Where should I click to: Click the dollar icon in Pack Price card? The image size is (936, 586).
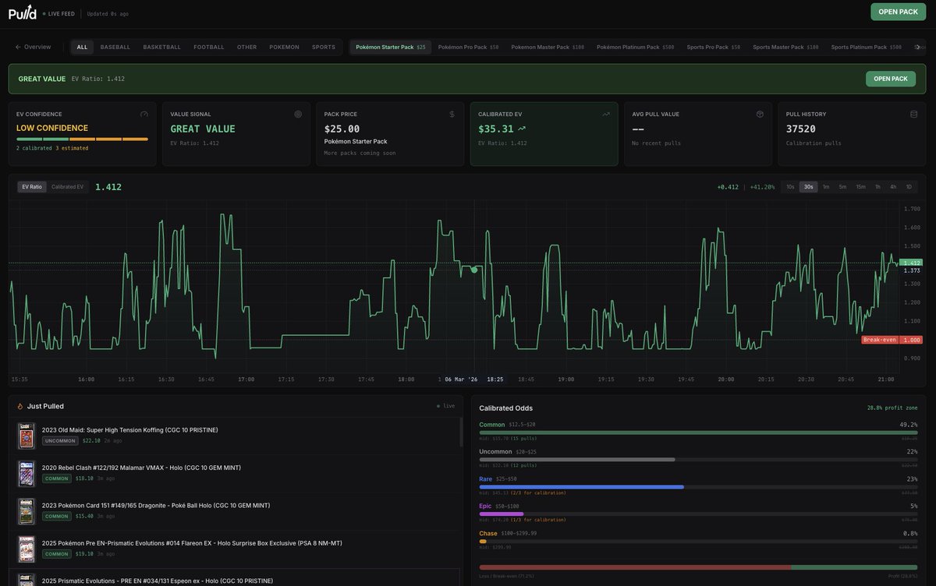click(452, 114)
